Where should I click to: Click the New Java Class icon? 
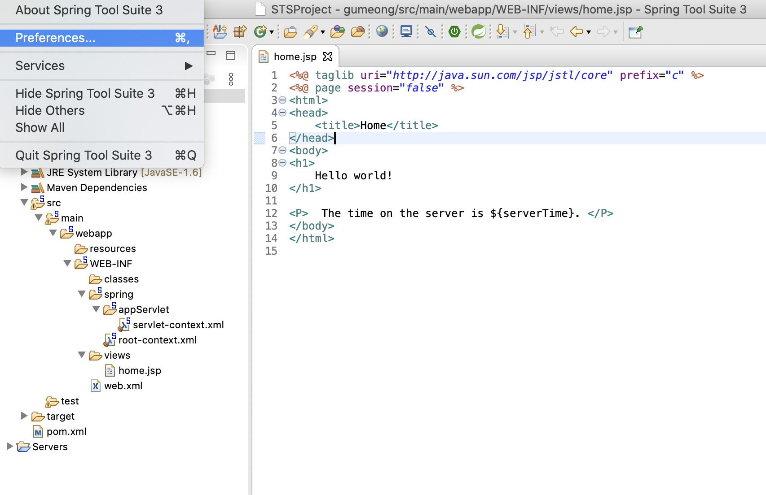(x=260, y=31)
